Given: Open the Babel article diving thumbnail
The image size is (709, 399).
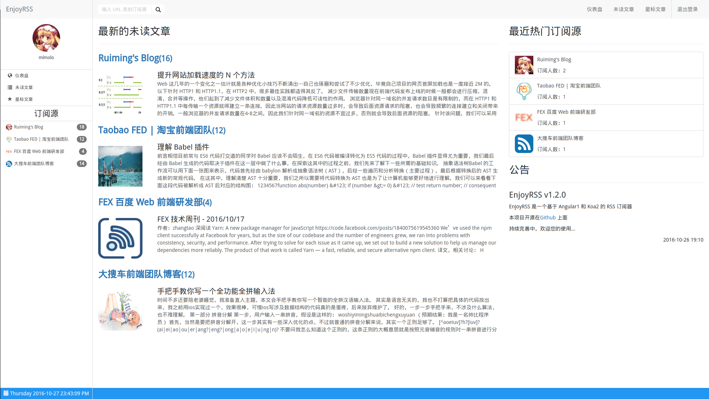Looking at the screenshot, I should tap(120, 166).
